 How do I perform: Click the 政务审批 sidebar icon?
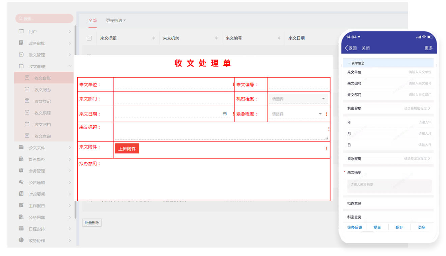[21, 43]
